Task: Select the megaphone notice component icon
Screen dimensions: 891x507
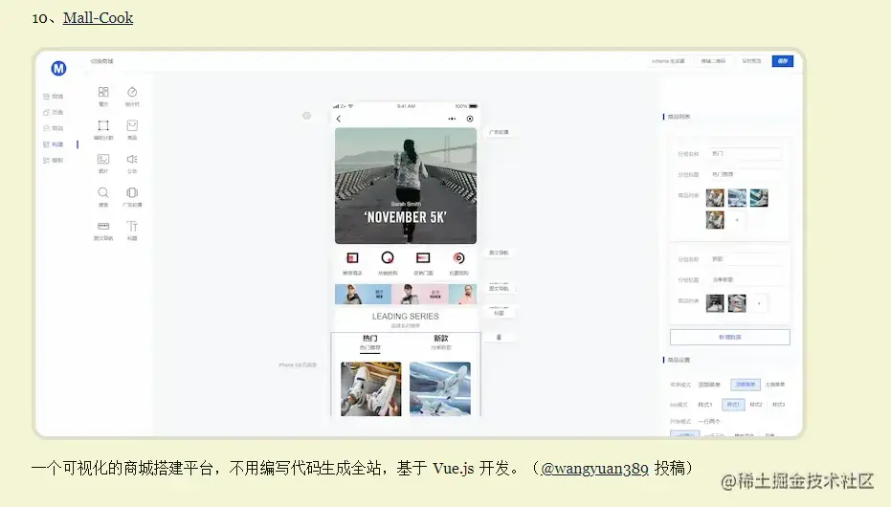Action: (132, 159)
